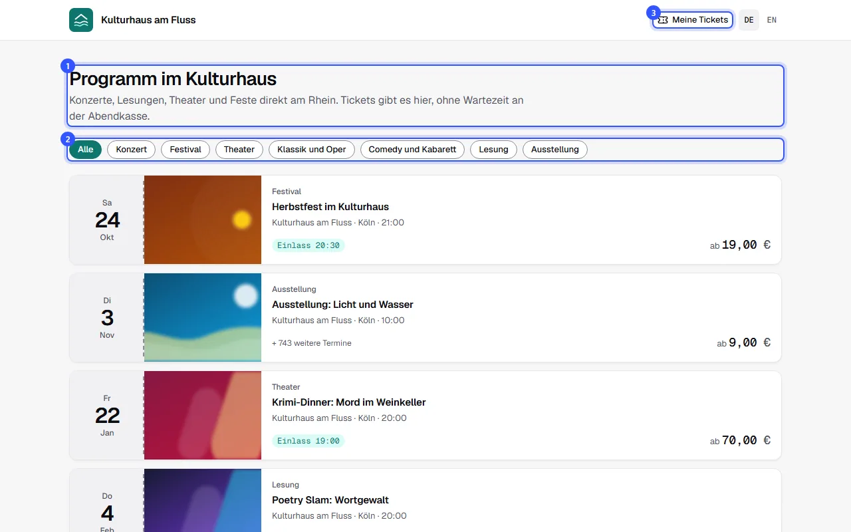Viewport: 851px width, 532px height.
Task: Select the Alle filter chip
Action: [85, 150]
